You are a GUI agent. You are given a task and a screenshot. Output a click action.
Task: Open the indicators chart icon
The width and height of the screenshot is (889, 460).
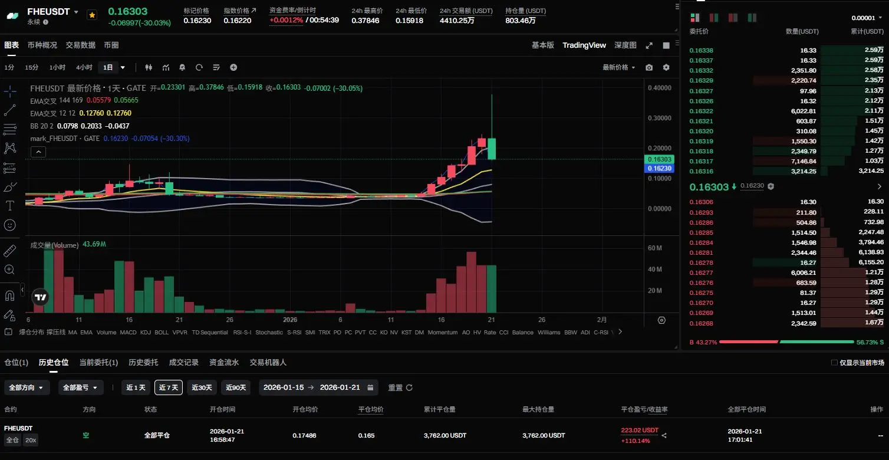click(166, 67)
